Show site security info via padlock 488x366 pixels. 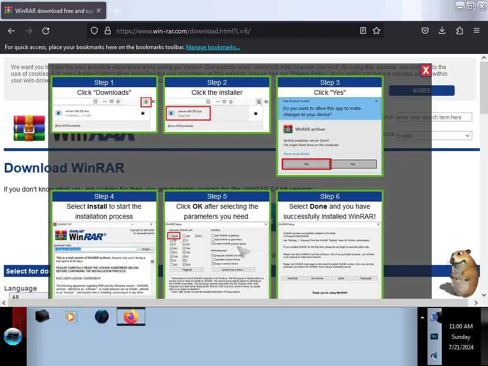(x=108, y=30)
